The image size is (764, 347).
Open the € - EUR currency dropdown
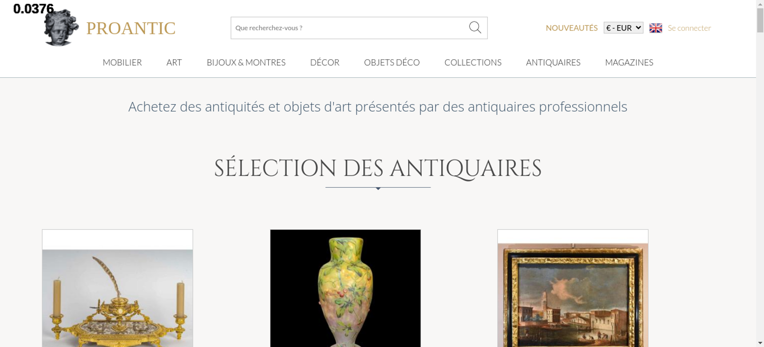[x=623, y=28]
